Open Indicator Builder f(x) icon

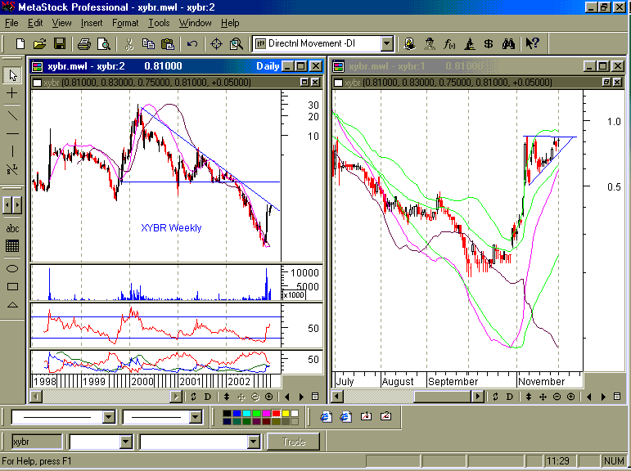click(x=449, y=43)
